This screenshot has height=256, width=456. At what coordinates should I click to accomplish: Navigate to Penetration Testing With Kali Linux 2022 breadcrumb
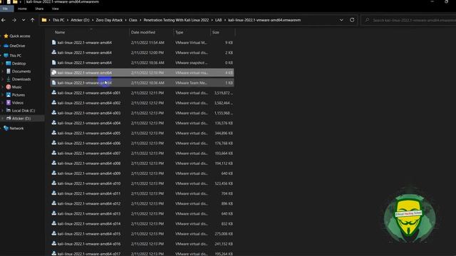tap(176, 20)
